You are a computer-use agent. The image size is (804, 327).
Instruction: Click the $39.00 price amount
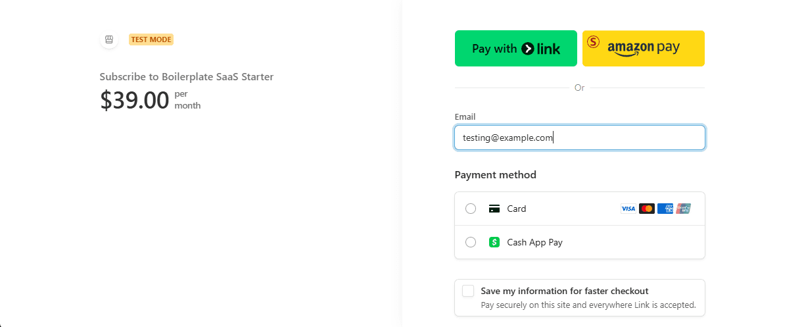[135, 100]
